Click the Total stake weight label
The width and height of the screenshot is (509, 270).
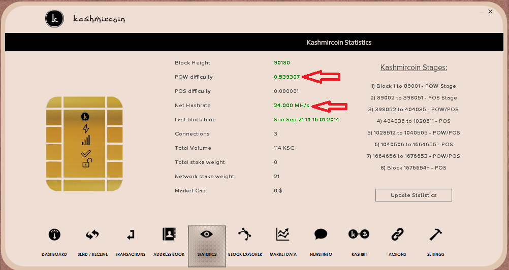pyautogui.click(x=200, y=162)
